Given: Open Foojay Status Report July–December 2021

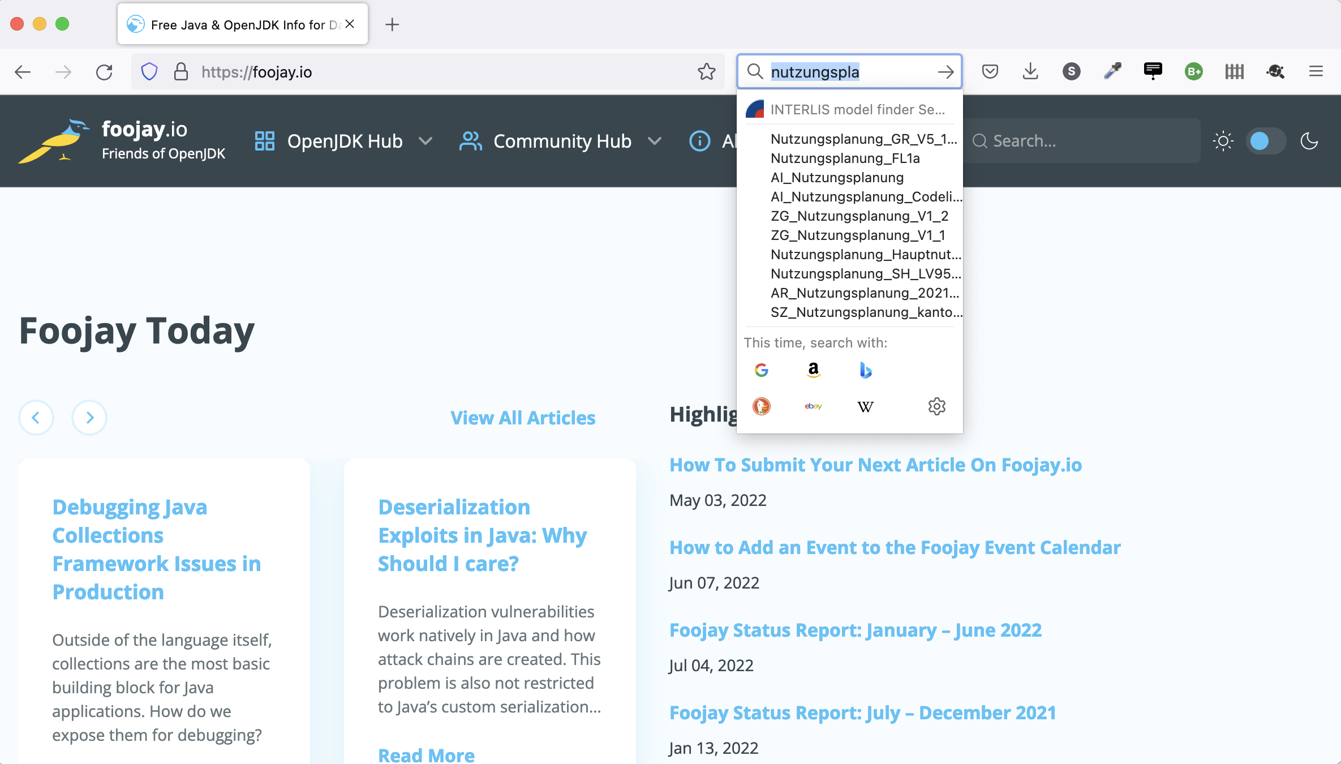Looking at the screenshot, I should [x=863, y=713].
